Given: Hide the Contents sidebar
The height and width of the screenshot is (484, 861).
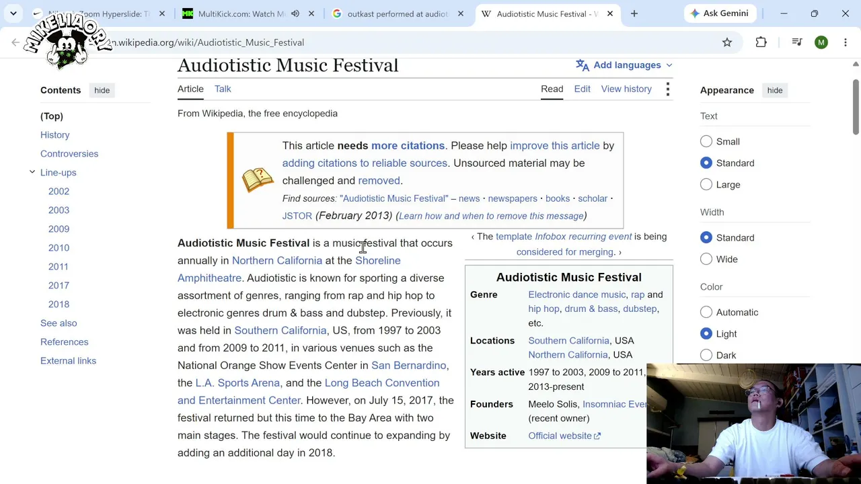Looking at the screenshot, I should (x=102, y=90).
